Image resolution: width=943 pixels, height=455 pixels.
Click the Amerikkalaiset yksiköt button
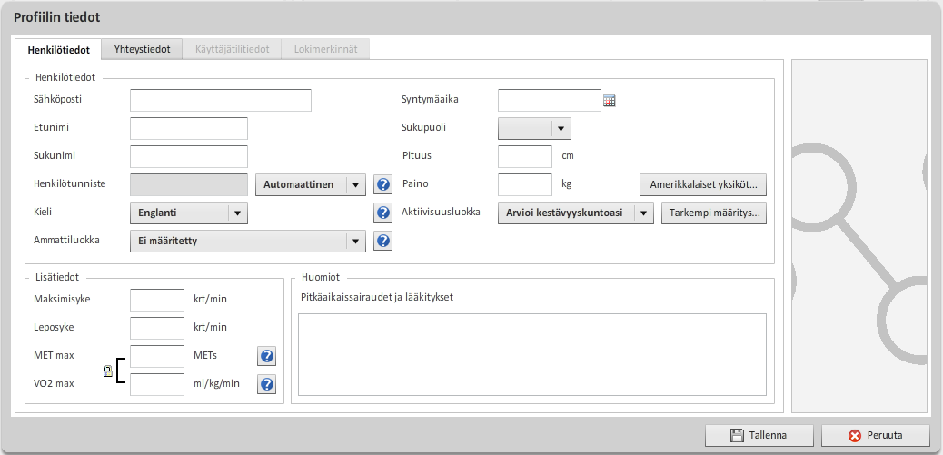(703, 185)
